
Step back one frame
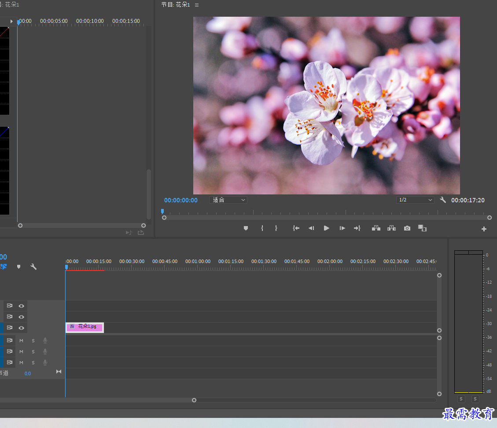point(311,228)
